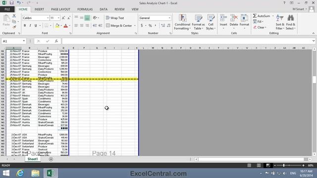
Task: Toggle Top Align in Alignment group
Action: pos(76,18)
